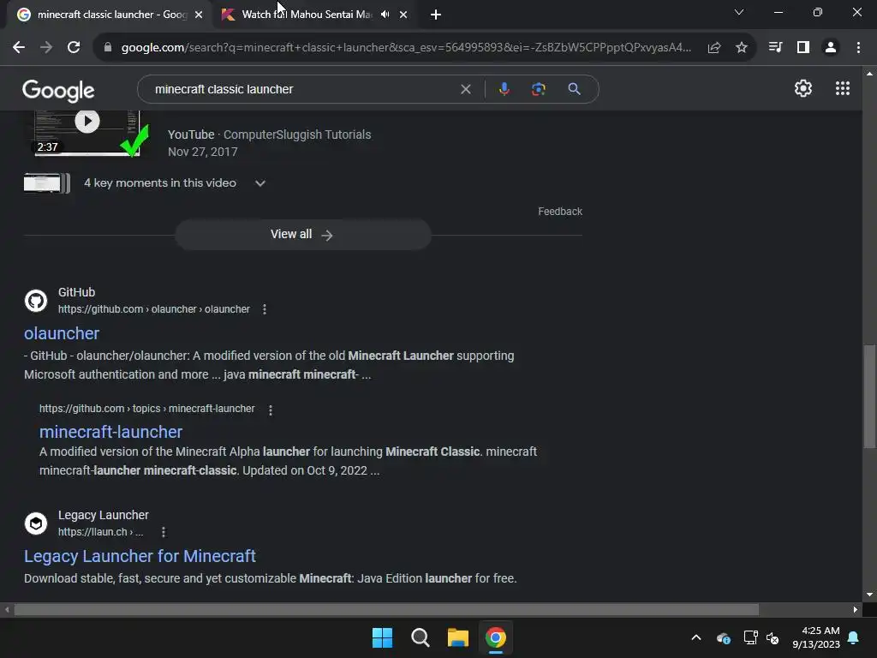This screenshot has height=658, width=877.
Task: Close the minecraft classic launcher tab
Action: pos(199,15)
